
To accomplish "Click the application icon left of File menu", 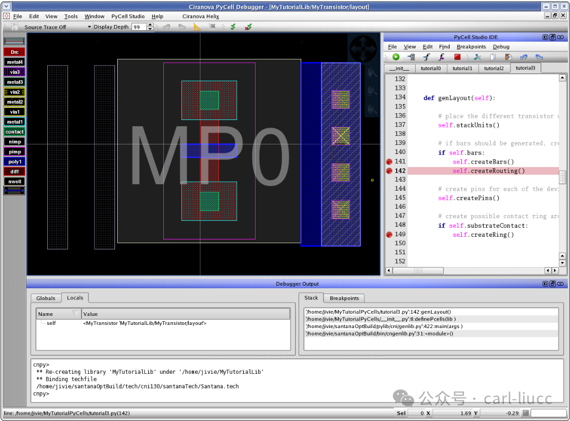I will tap(6, 16).
